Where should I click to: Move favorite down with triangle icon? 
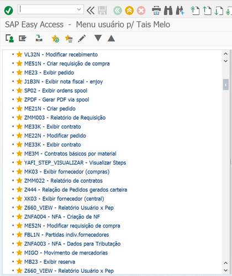coord(98,38)
